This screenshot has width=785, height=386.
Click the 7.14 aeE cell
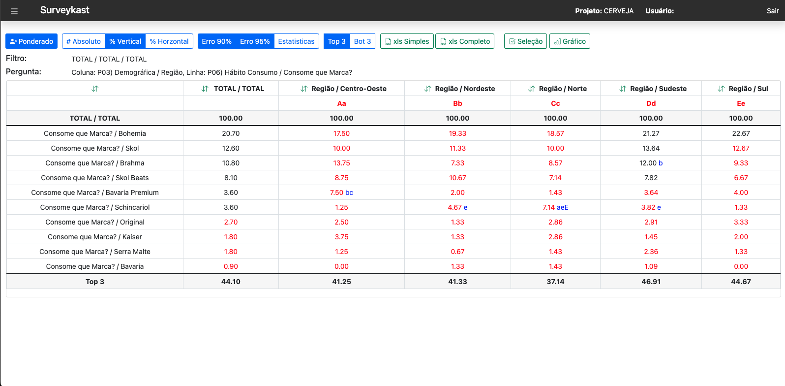[555, 207]
